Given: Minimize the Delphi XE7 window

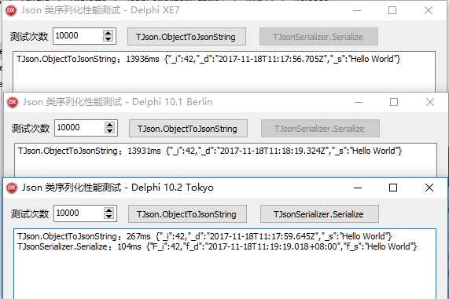Looking at the screenshot, I should pyautogui.click(x=357, y=10).
